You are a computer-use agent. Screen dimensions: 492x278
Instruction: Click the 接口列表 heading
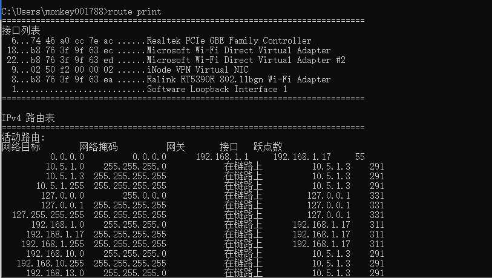point(21,30)
